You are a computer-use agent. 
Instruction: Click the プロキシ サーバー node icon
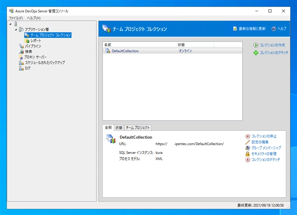[x=21, y=57]
